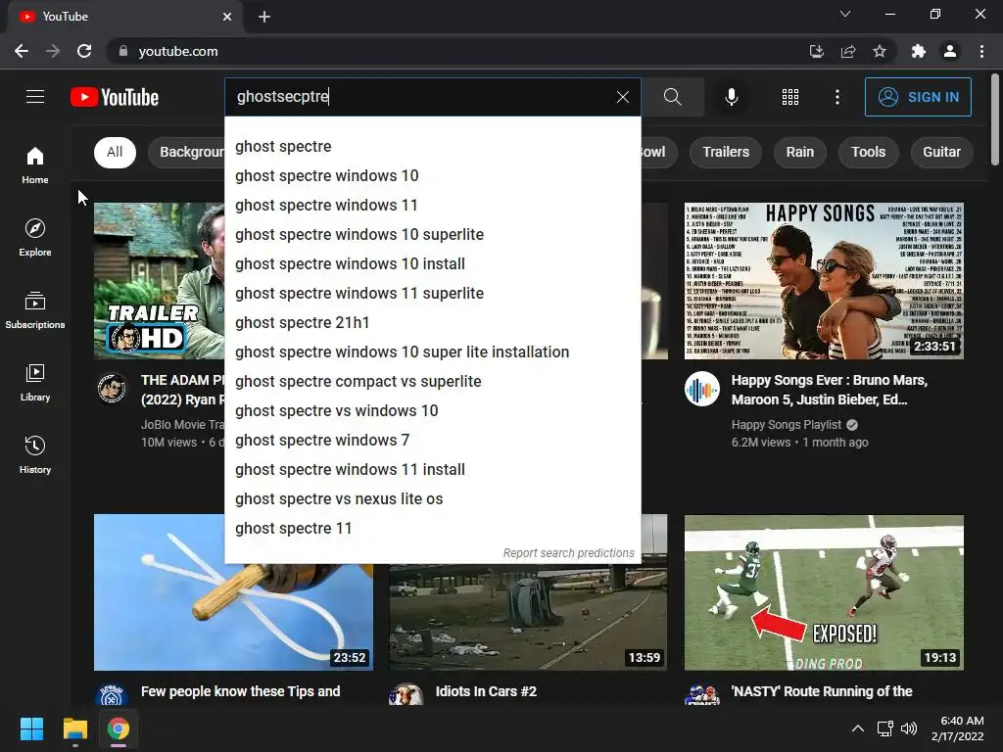Open the YouTube hamburger guide menu
The height and width of the screenshot is (752, 1003).
pyautogui.click(x=35, y=97)
